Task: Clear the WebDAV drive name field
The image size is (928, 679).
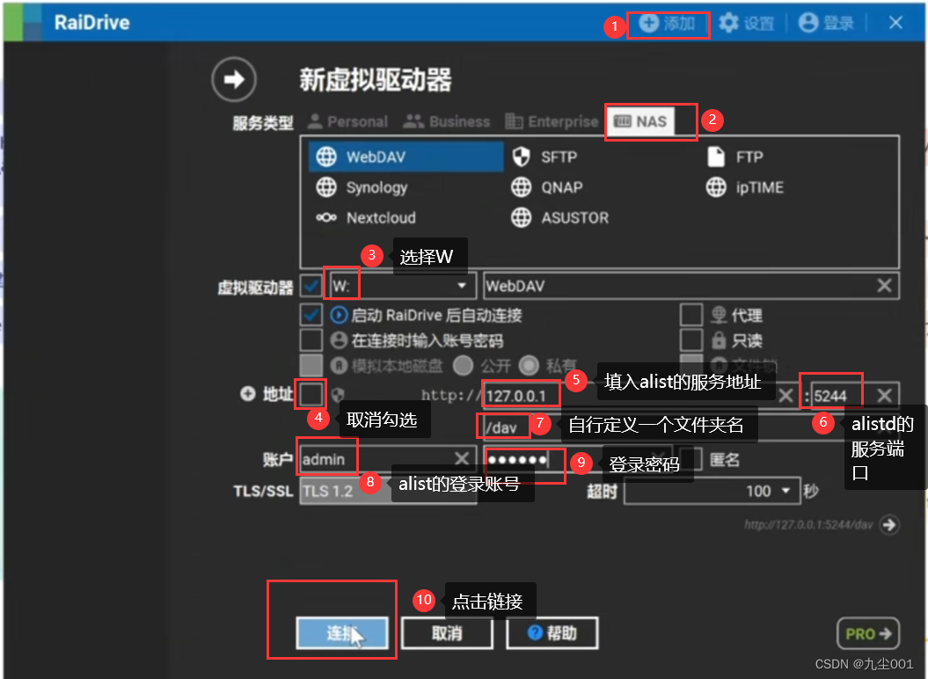Action: tap(884, 286)
